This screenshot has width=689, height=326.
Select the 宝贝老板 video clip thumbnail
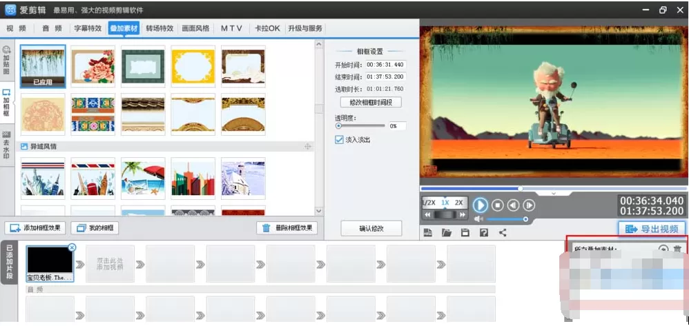pos(50,263)
